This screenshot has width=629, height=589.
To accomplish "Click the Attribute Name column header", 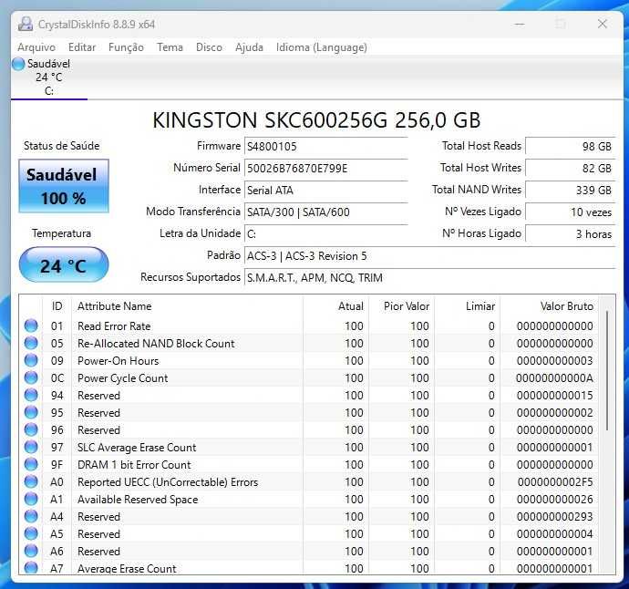I will point(188,306).
